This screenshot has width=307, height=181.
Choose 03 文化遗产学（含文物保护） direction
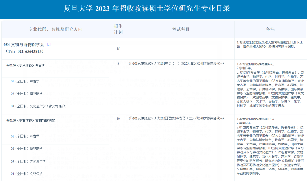tap(39, 106)
